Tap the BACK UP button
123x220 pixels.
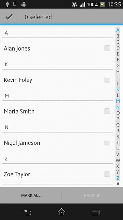point(92,195)
